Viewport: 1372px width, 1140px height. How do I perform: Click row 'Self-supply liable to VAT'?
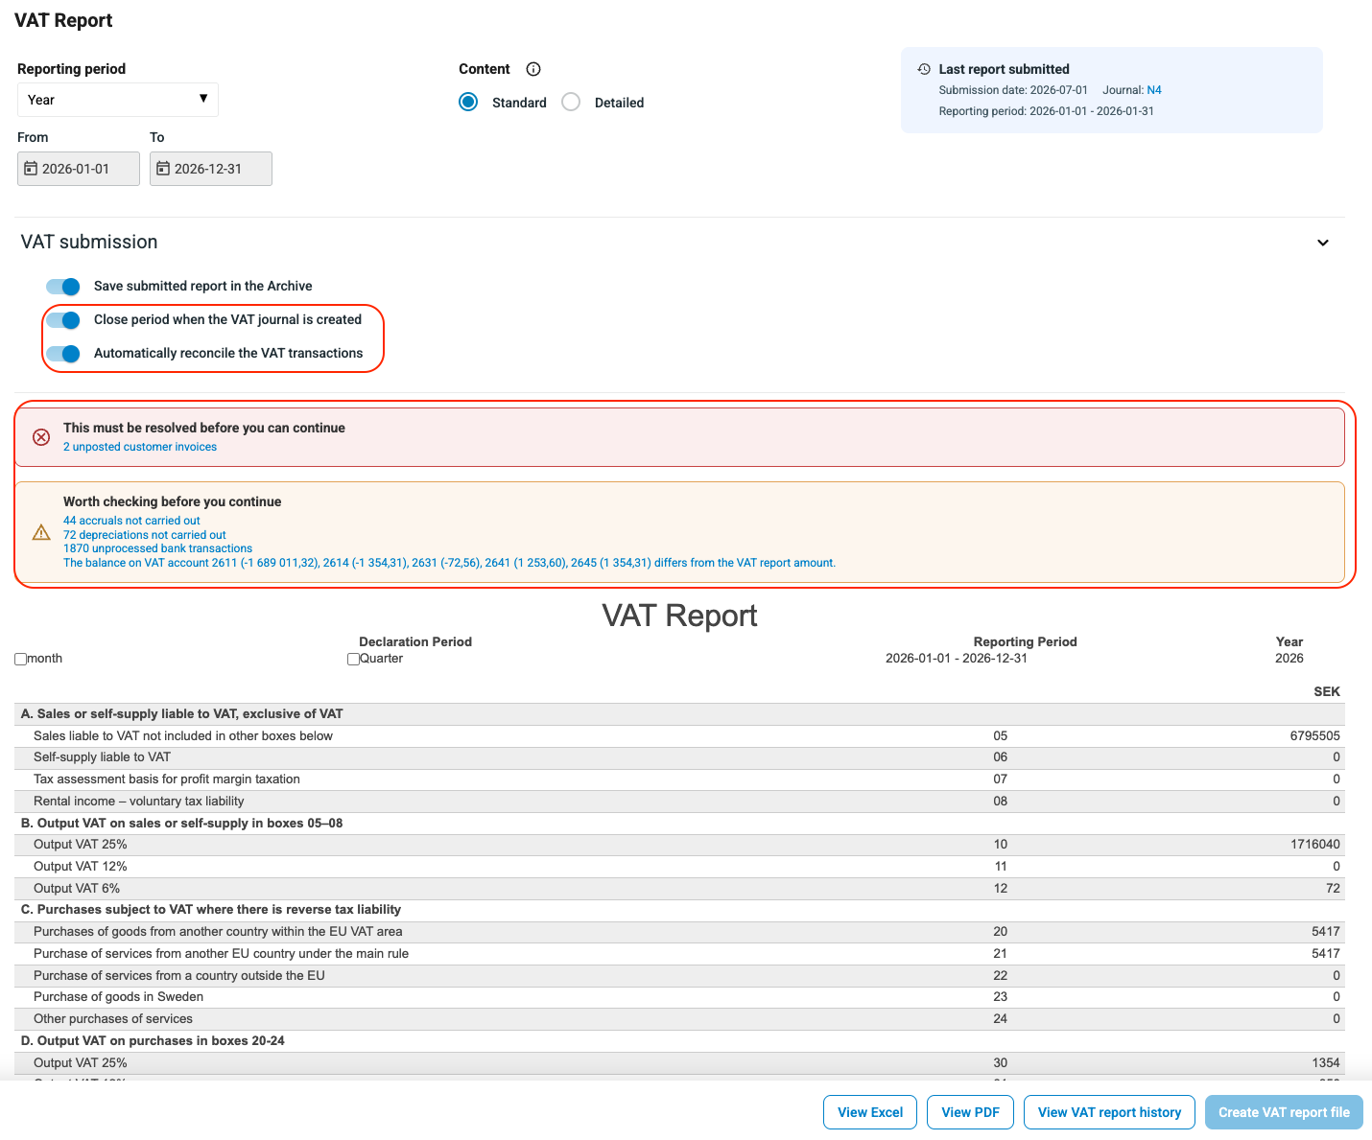[x=679, y=757]
